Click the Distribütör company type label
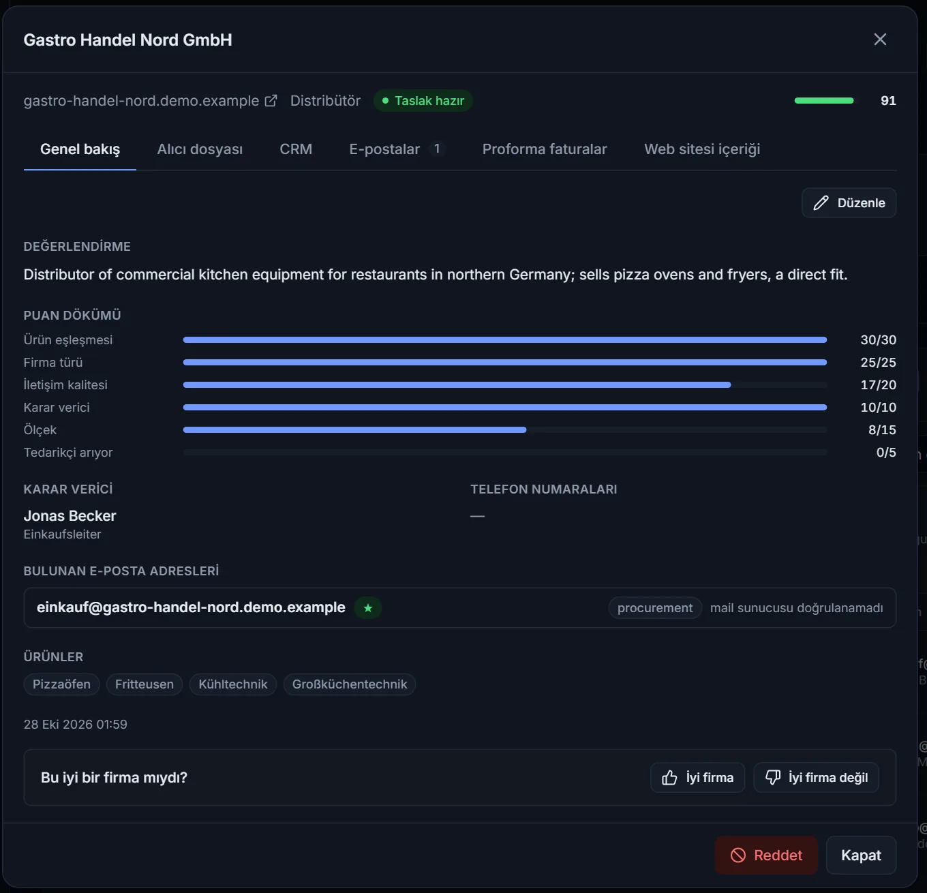927x893 pixels. (x=325, y=101)
